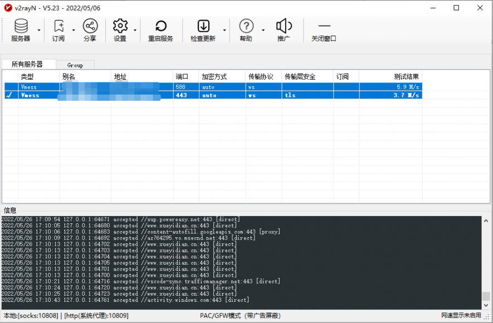Click the log line for vscode-sync.trafficmanager.net
Viewport: 493px width, 323px height.
point(140,281)
